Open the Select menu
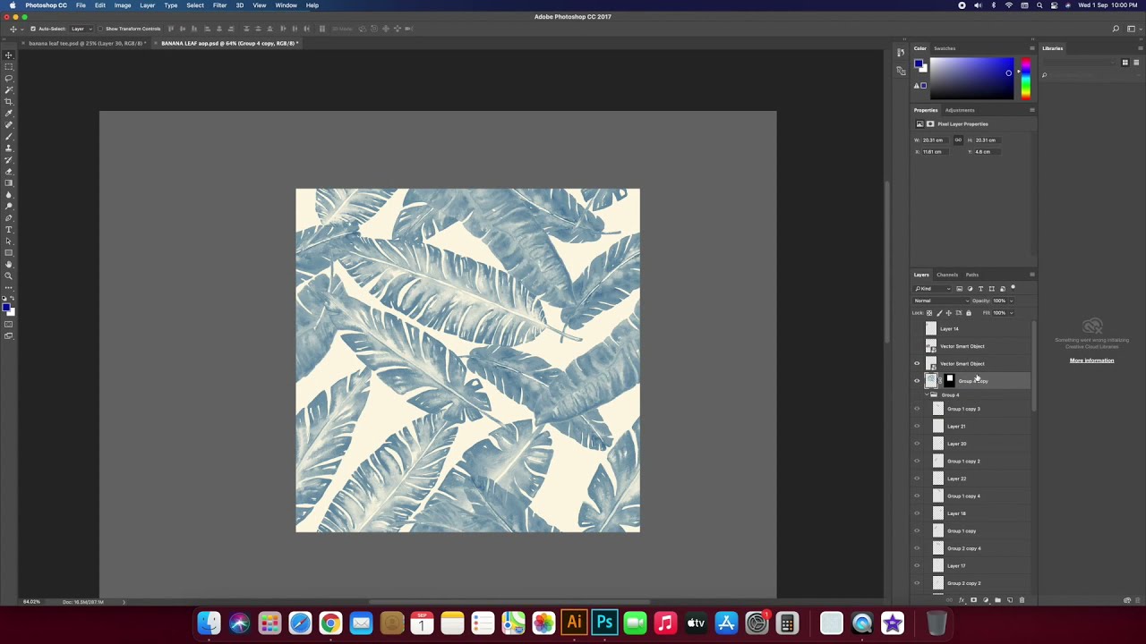Screen dimensions: 1146x644 (x=195, y=5)
